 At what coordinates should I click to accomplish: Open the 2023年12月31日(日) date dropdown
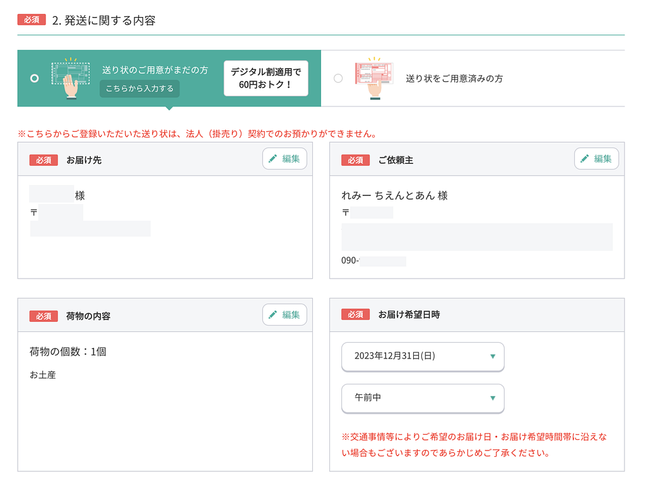pos(423,357)
